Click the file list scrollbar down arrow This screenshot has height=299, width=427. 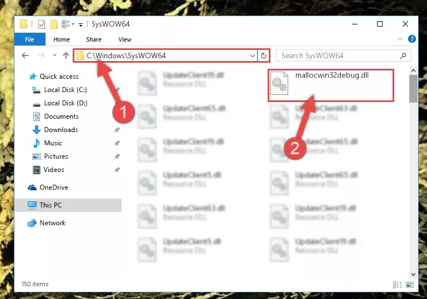[x=413, y=275]
